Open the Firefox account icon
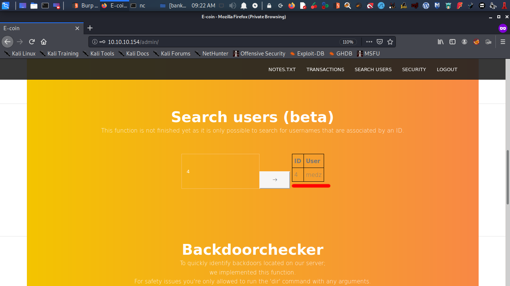 464,42
